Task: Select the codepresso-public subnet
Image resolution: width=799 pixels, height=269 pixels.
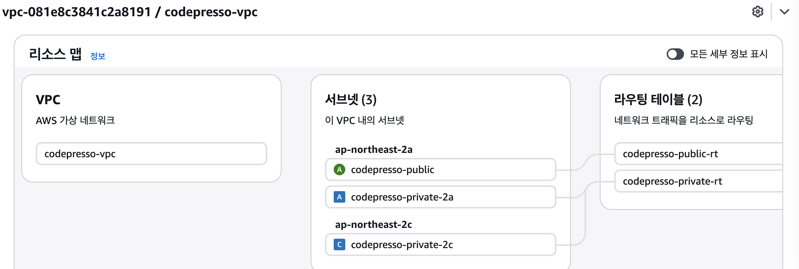Action: (440, 169)
